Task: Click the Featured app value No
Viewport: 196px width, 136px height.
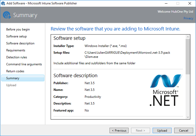Action: pos(87,110)
